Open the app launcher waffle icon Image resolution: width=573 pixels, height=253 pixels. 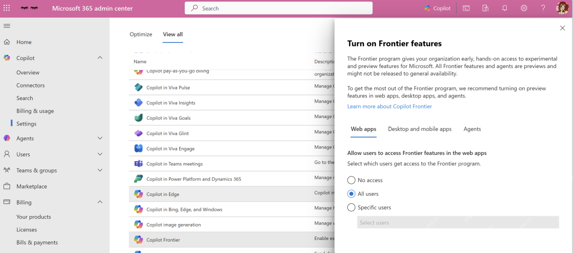(7, 8)
